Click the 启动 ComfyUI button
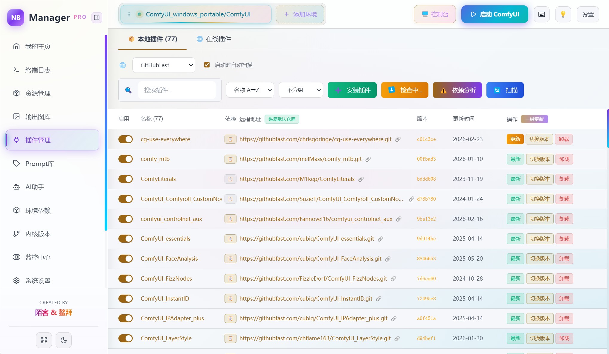The image size is (609, 354). pyautogui.click(x=494, y=14)
